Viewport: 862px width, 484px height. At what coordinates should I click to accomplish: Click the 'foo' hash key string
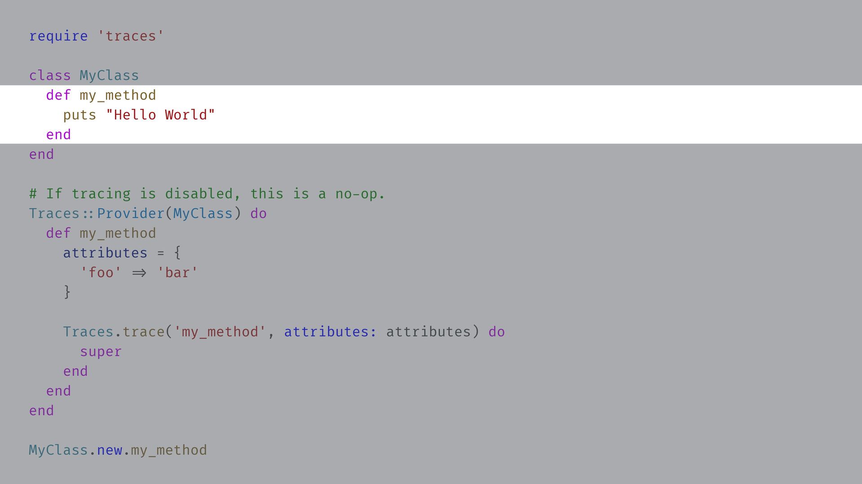[101, 272]
